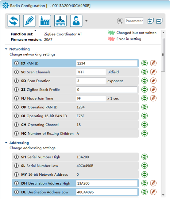The image size is (170, 199).
Task: Refresh the NJ Node Join Time parameter
Action: (x=145, y=98)
